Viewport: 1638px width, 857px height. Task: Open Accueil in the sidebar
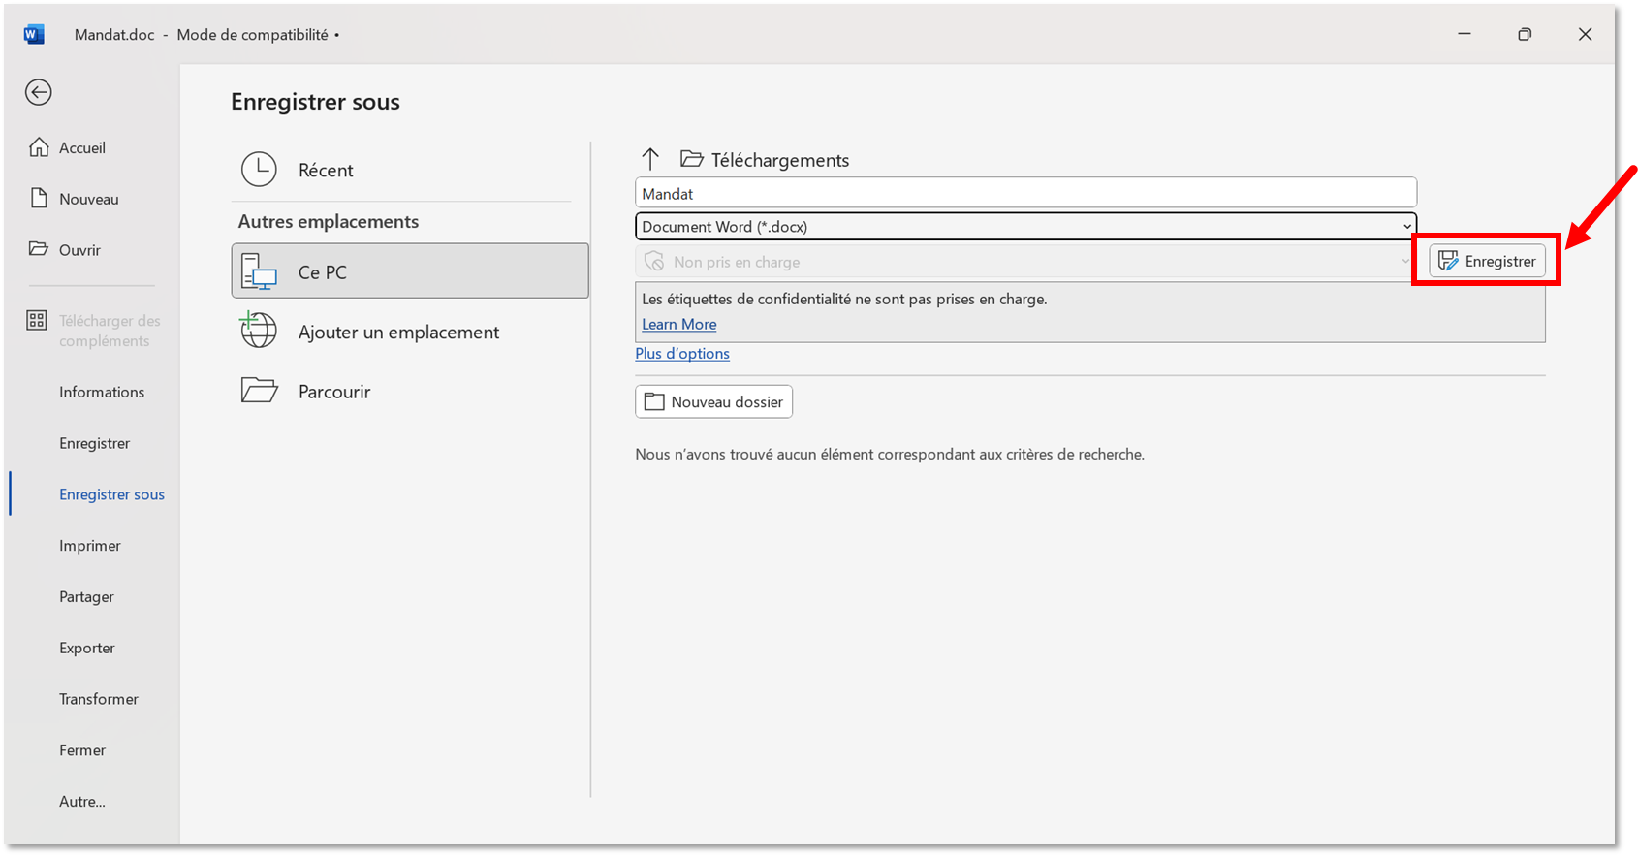82,148
